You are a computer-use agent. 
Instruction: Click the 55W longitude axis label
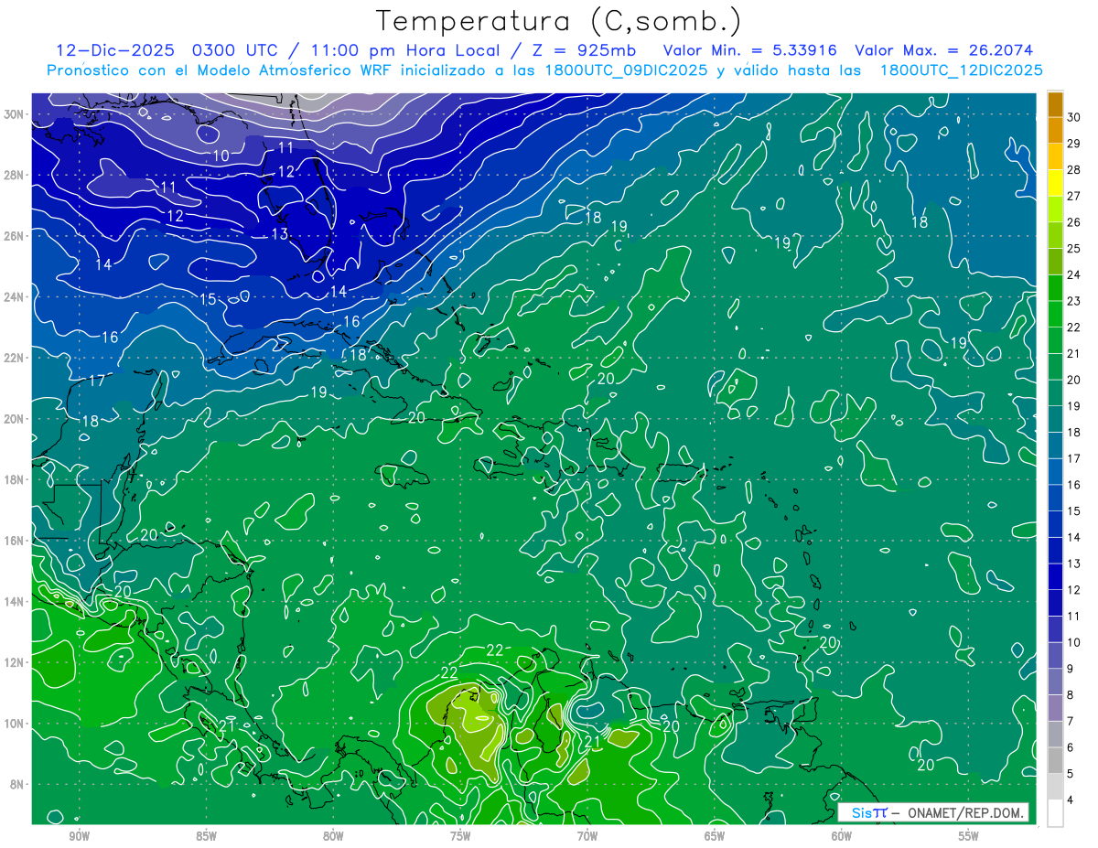[969, 836]
